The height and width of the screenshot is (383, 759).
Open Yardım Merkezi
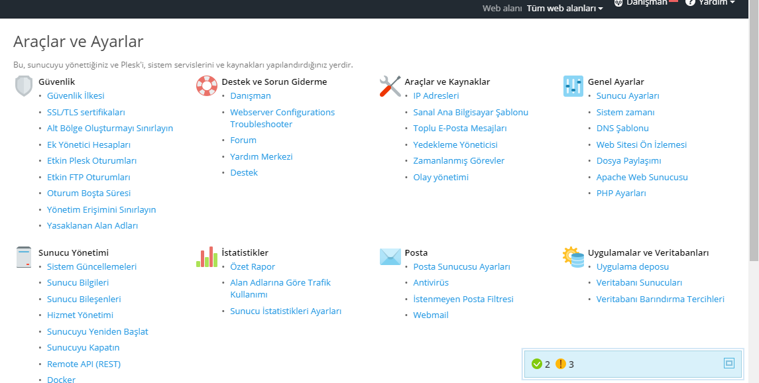[261, 156]
